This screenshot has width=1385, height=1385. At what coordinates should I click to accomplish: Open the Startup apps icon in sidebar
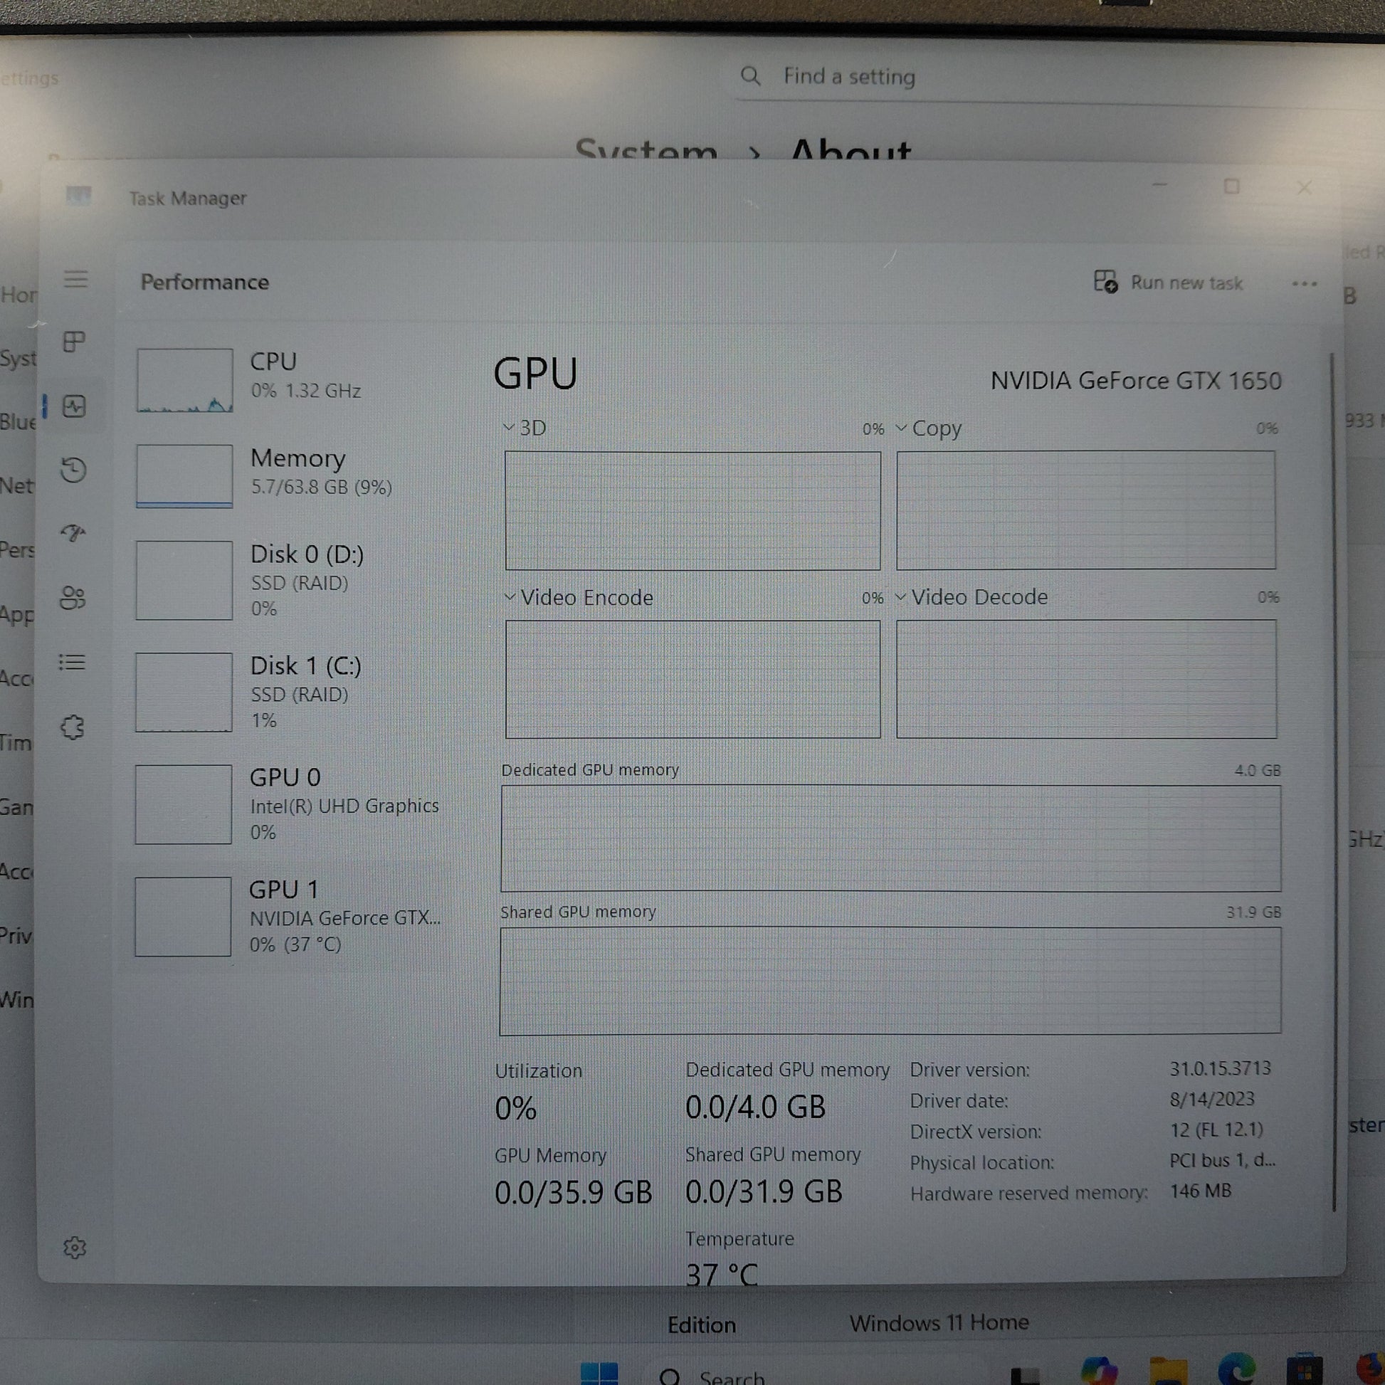[74, 532]
